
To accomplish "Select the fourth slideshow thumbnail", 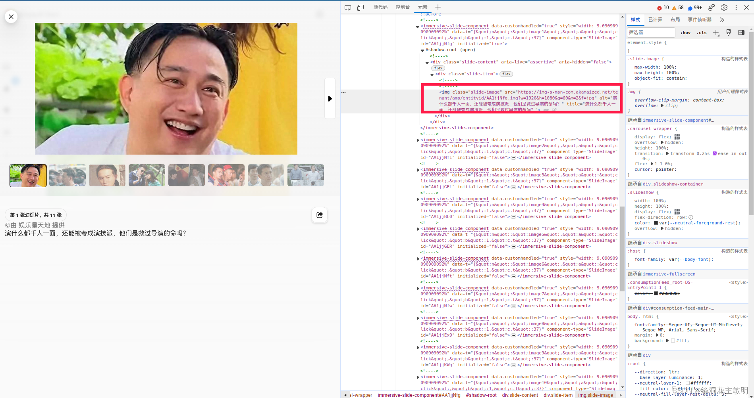I will tap(147, 175).
